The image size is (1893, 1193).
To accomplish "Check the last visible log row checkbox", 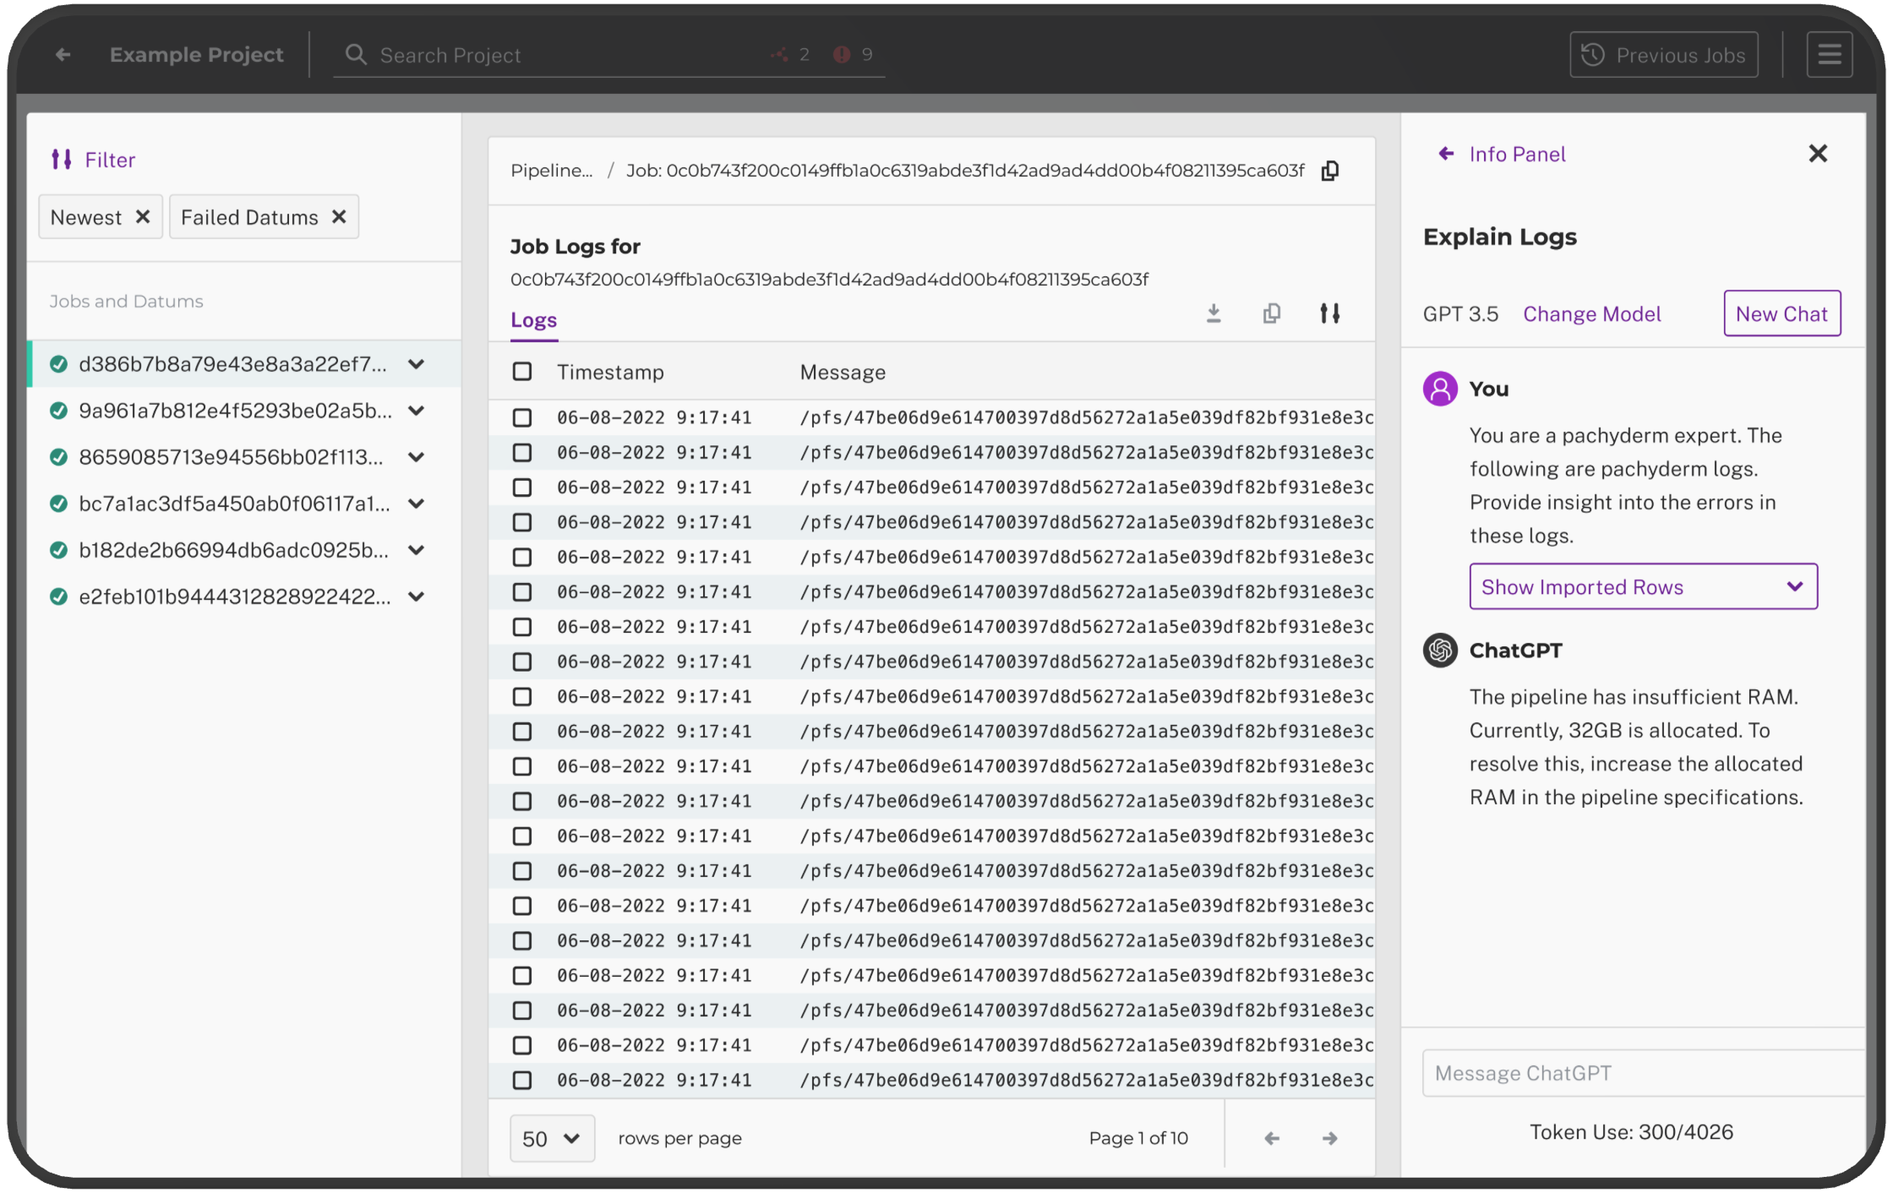I will click(x=522, y=1080).
